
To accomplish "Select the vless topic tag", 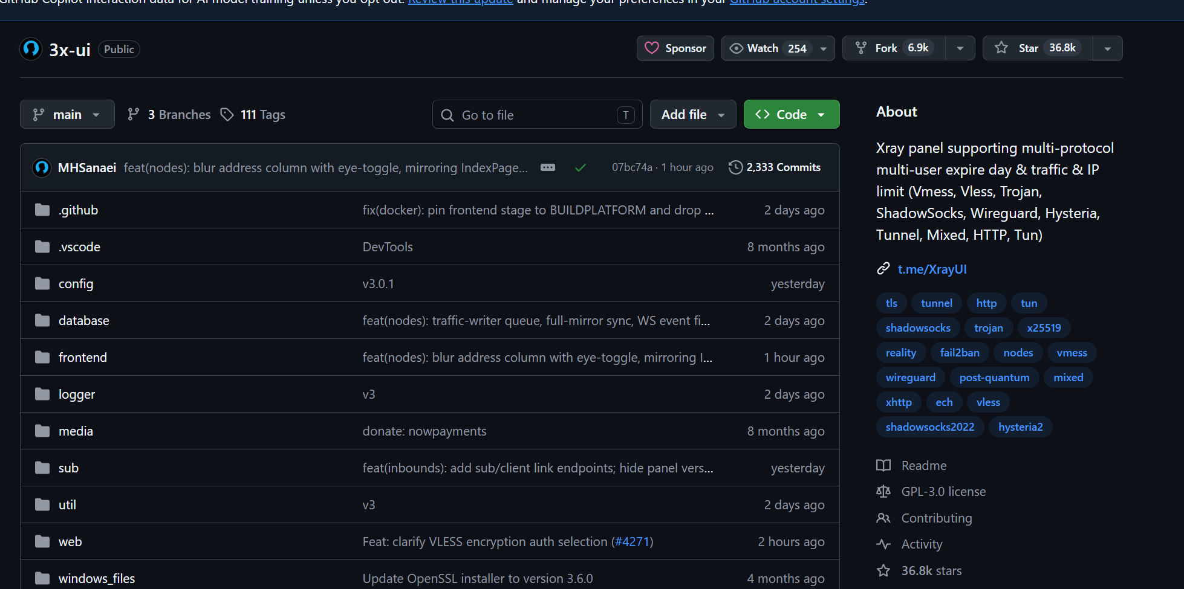I will pyautogui.click(x=988, y=402).
